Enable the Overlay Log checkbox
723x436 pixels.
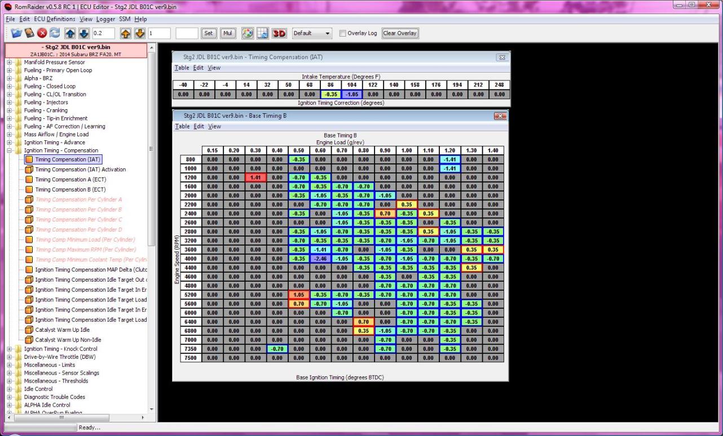point(343,33)
